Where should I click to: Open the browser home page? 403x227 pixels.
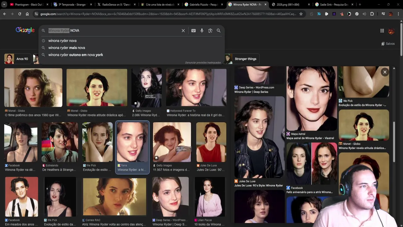[x=27, y=14]
